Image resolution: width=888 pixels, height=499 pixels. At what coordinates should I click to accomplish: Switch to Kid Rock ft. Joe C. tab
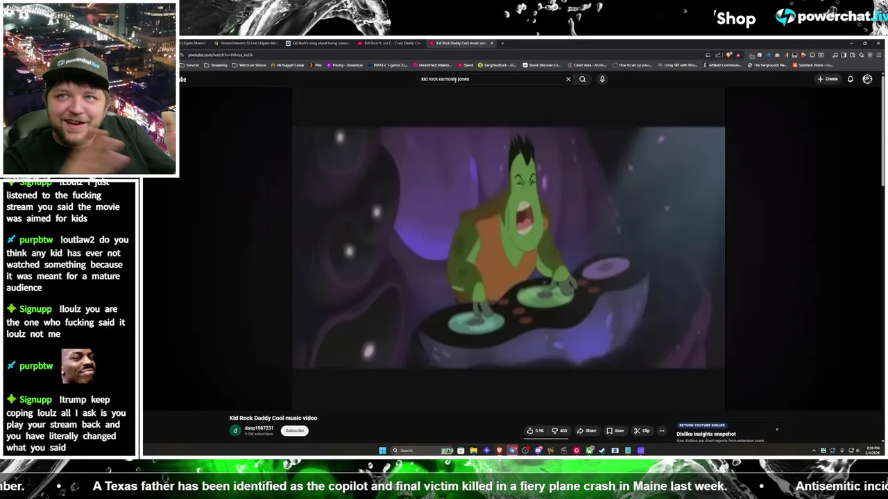[x=390, y=43]
